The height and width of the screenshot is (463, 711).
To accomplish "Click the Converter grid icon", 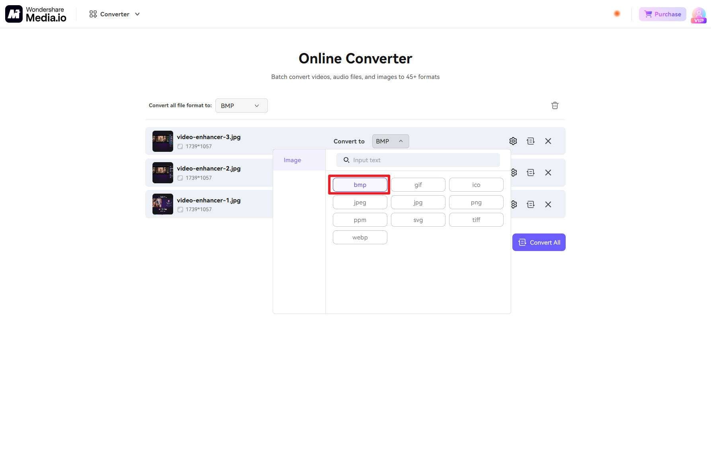I will pyautogui.click(x=93, y=14).
